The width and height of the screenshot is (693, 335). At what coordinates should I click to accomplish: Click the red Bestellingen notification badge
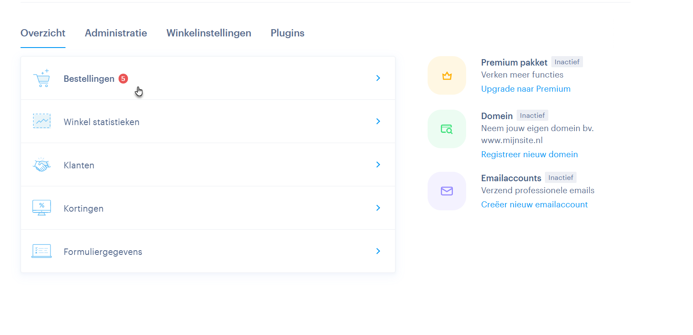tap(123, 78)
